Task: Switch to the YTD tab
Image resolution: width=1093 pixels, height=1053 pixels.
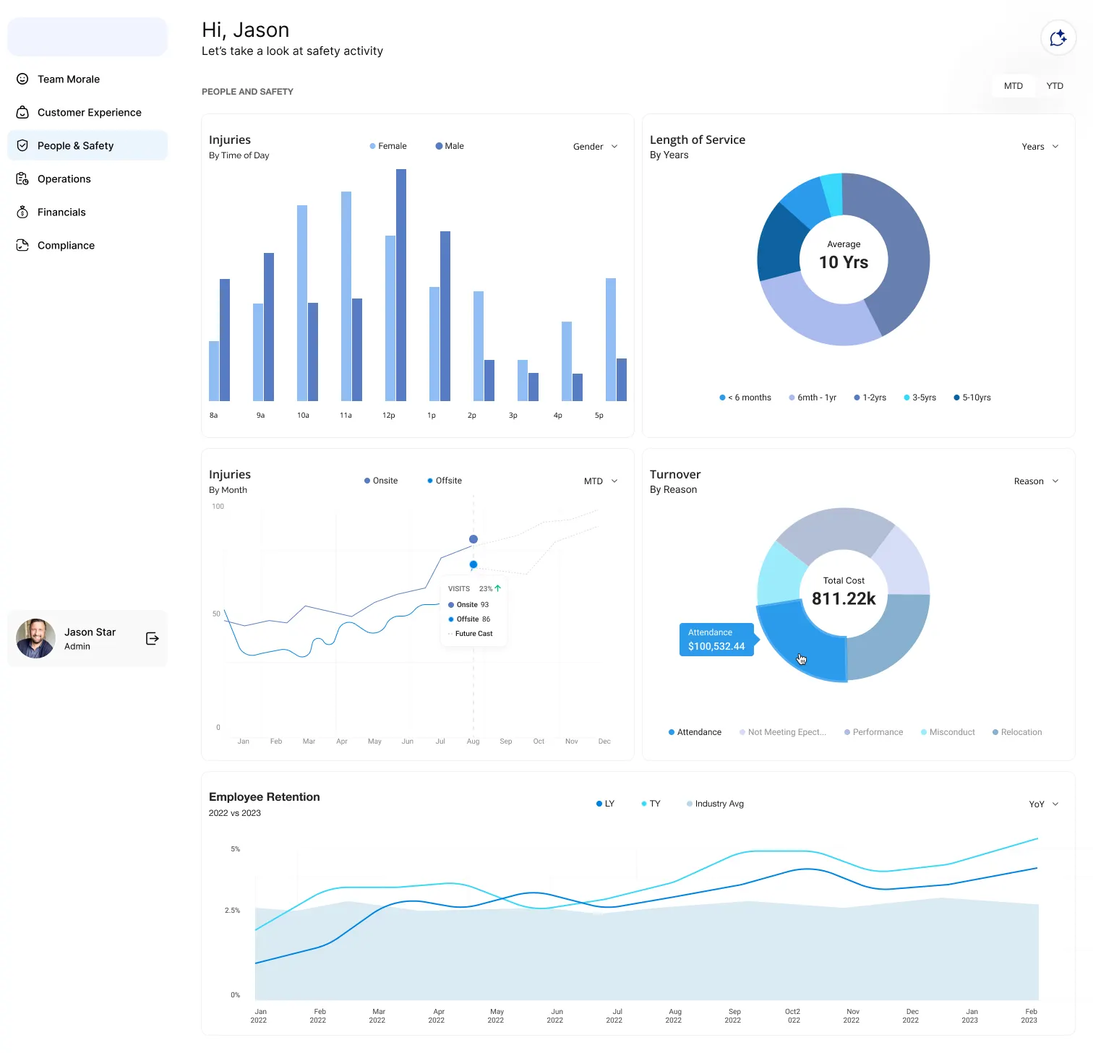Action: (1054, 86)
